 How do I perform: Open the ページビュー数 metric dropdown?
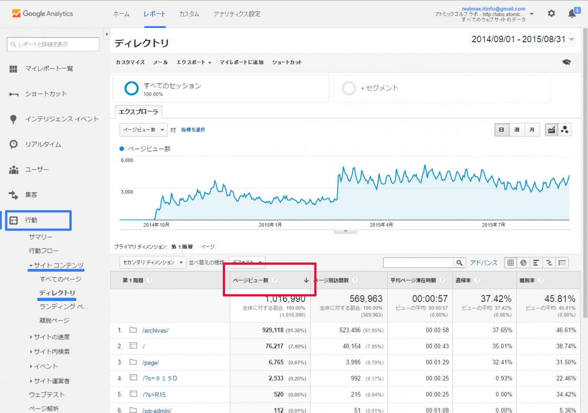click(143, 130)
